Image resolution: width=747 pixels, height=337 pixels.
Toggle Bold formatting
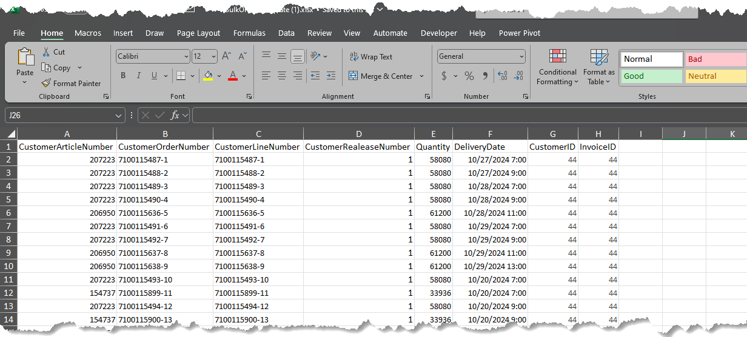click(123, 76)
